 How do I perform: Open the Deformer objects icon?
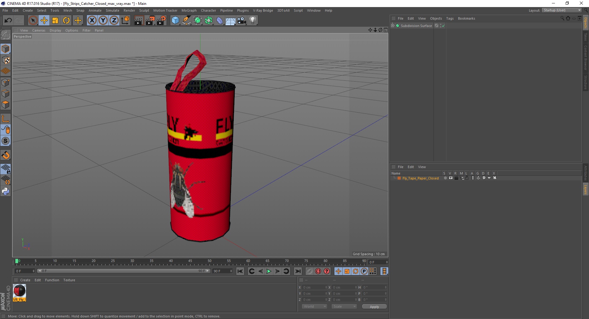point(220,21)
